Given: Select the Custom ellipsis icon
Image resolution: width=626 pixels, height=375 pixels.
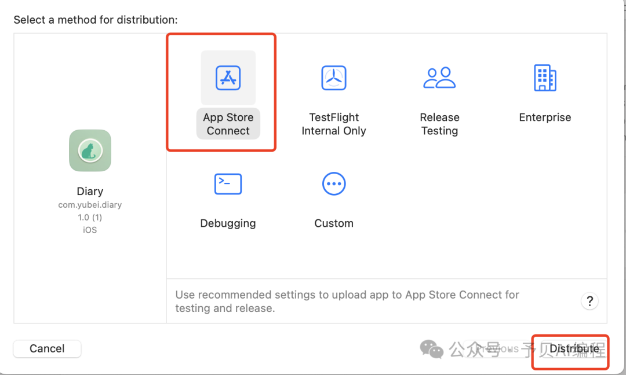Looking at the screenshot, I should tap(334, 184).
